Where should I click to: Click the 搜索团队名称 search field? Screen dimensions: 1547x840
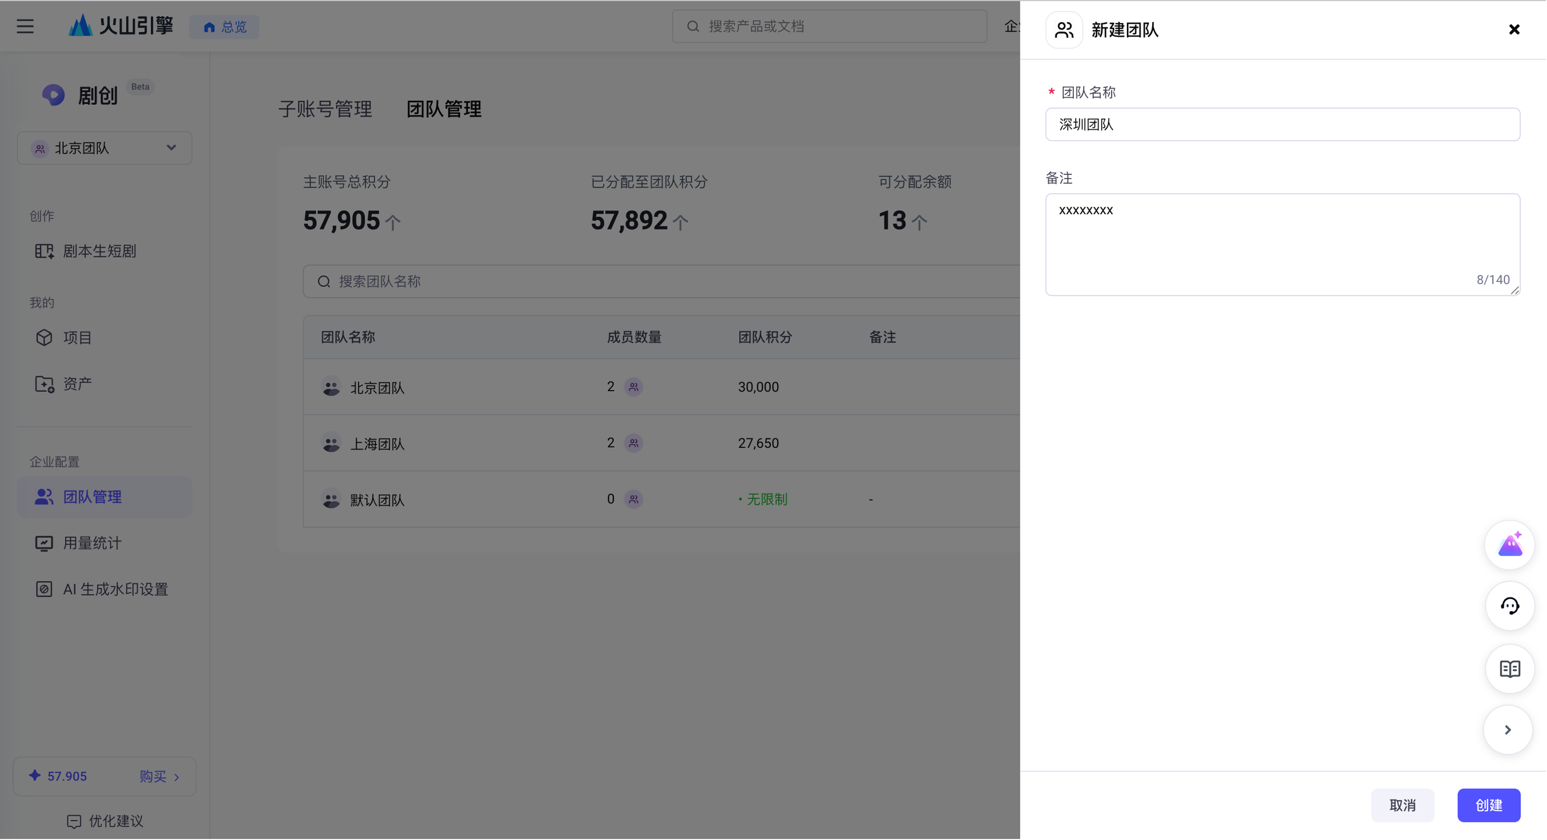[x=661, y=281]
